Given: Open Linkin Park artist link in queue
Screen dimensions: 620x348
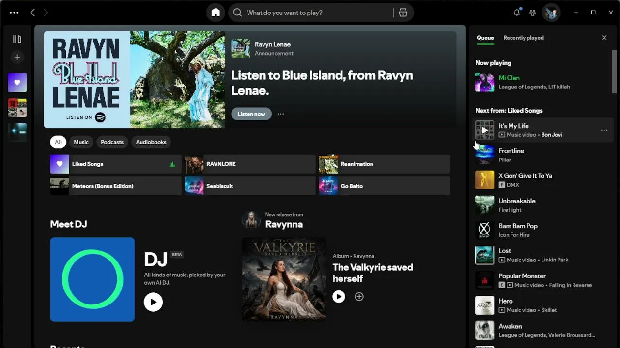Looking at the screenshot, I should tap(555, 260).
